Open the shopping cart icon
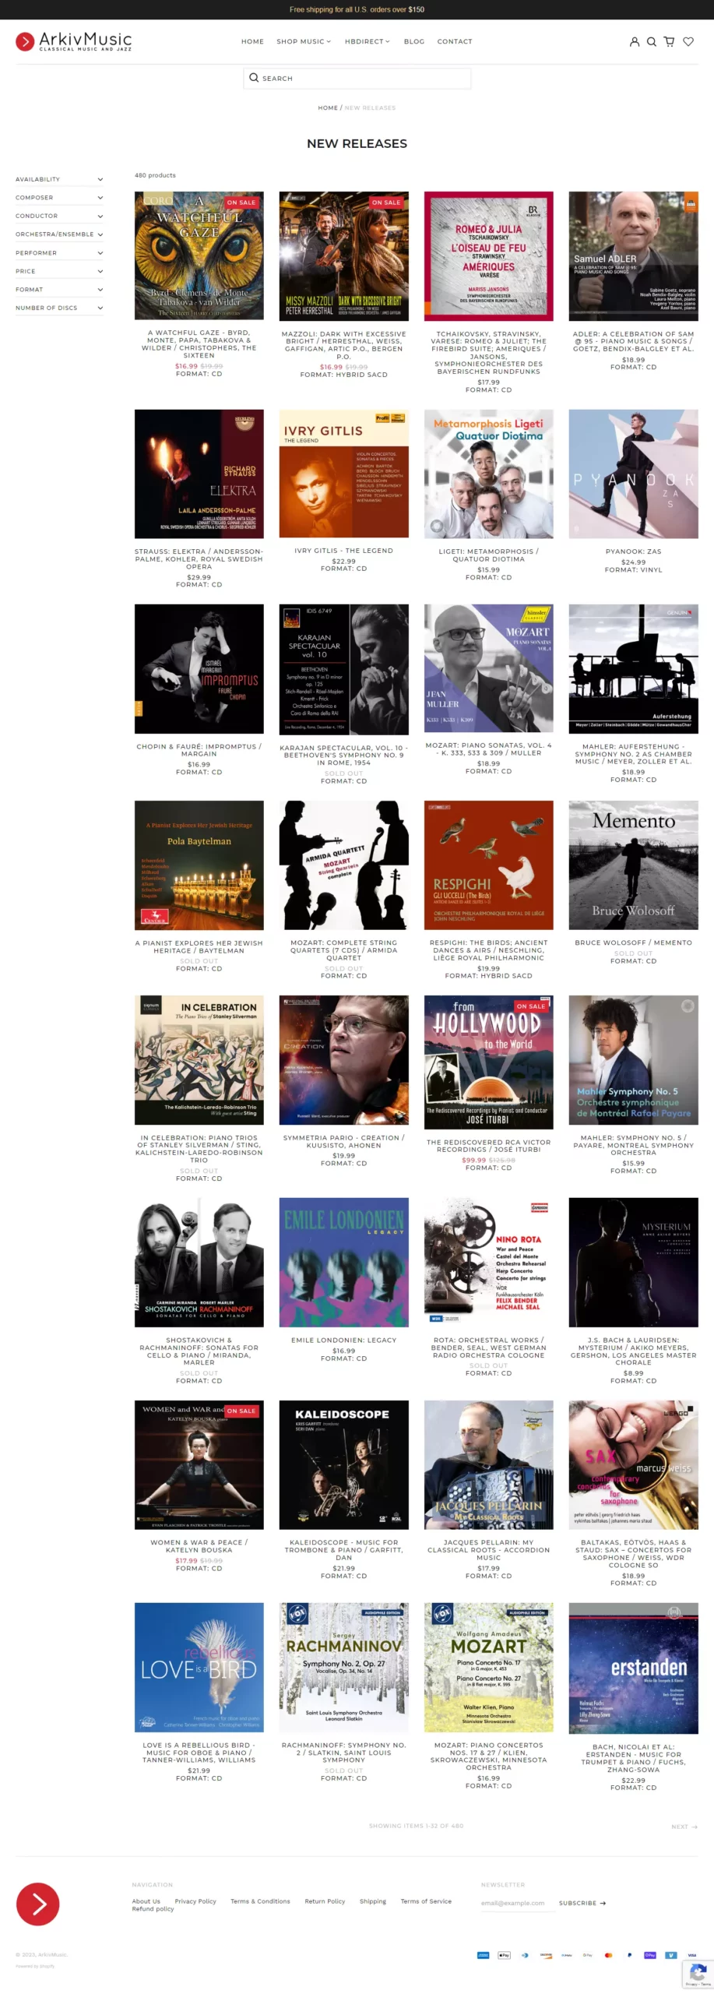 click(x=669, y=42)
